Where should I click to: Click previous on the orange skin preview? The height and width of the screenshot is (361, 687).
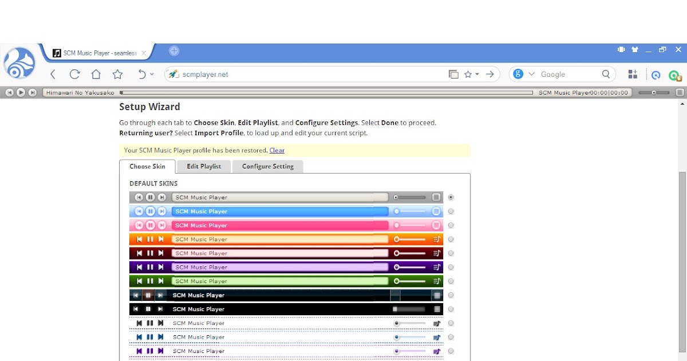click(139, 239)
